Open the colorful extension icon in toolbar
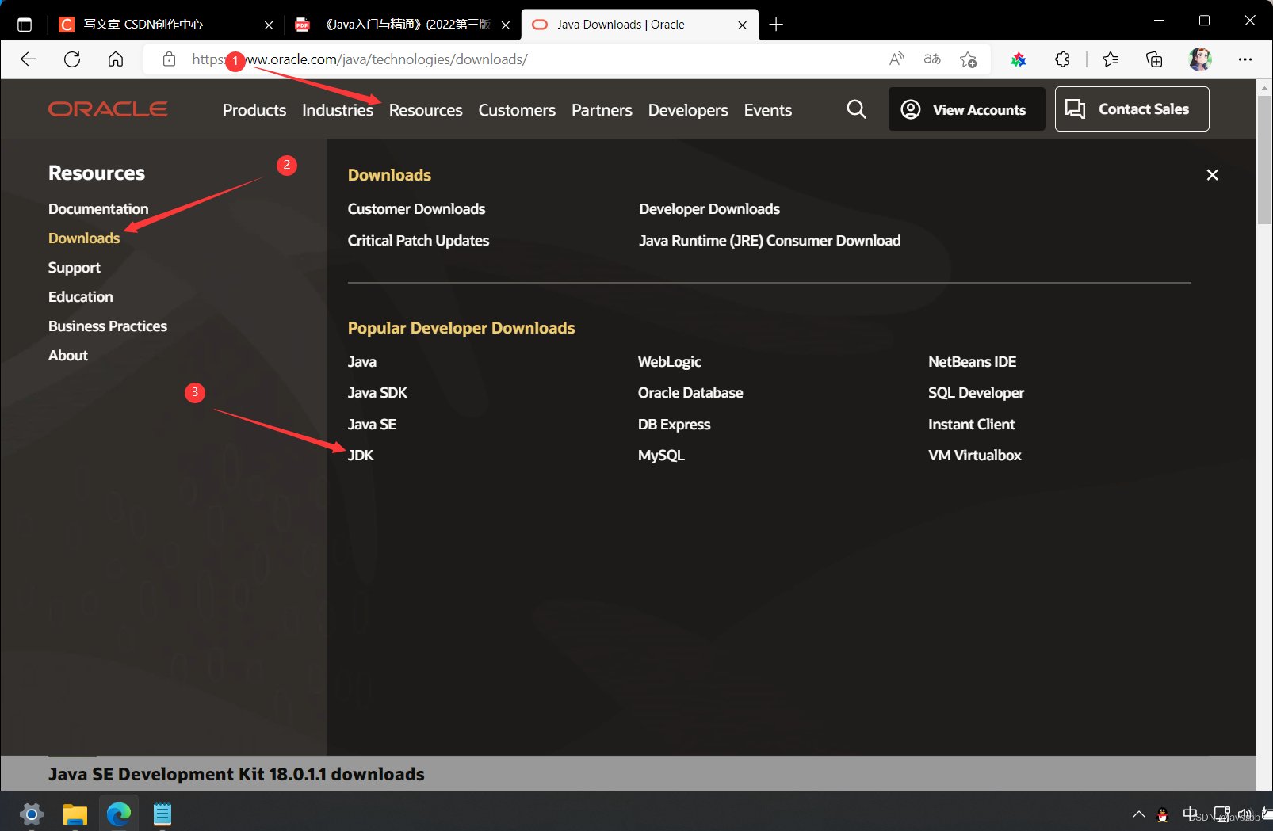This screenshot has height=831, width=1273. [1019, 59]
